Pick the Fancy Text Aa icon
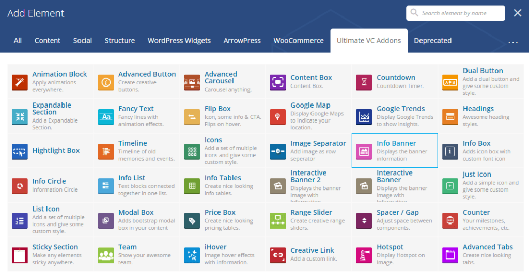This screenshot has width=529, height=276. pos(106,117)
